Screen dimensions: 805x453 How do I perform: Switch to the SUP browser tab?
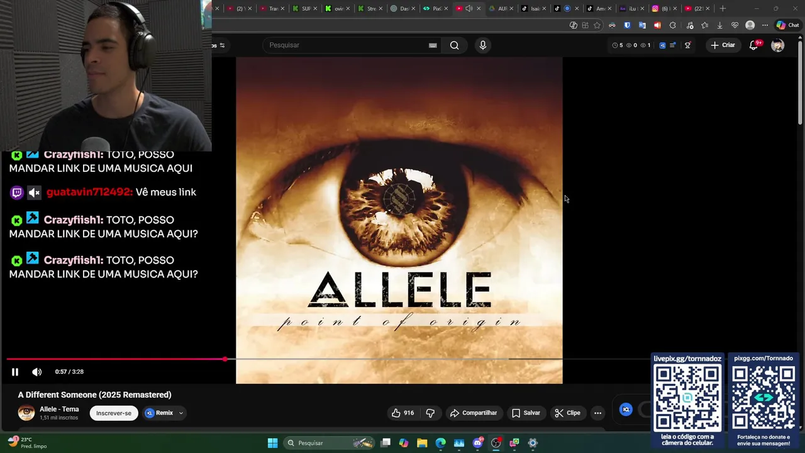305,8
